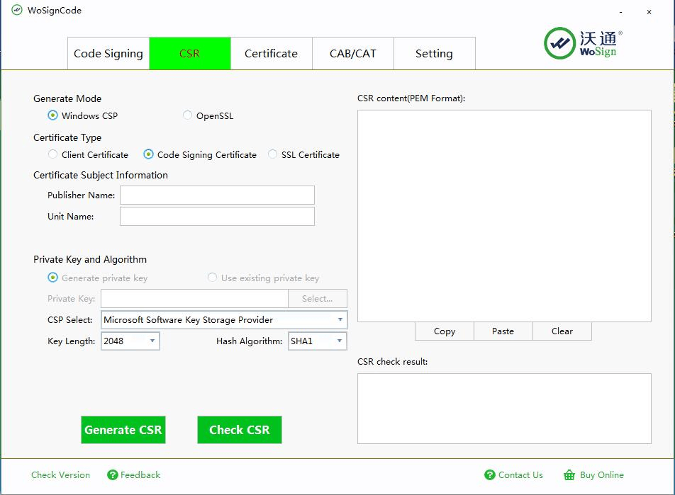Click the Buy Online shopping basket icon

569,475
